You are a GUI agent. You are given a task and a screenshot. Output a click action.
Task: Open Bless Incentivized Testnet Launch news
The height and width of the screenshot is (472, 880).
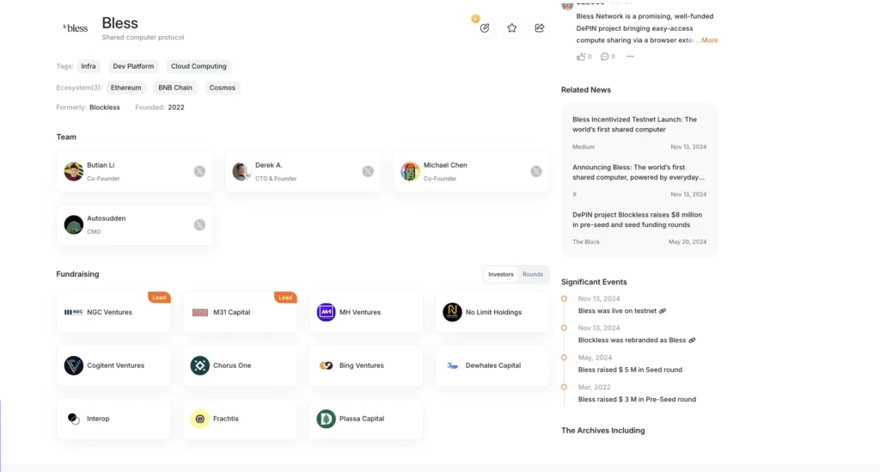(639, 125)
